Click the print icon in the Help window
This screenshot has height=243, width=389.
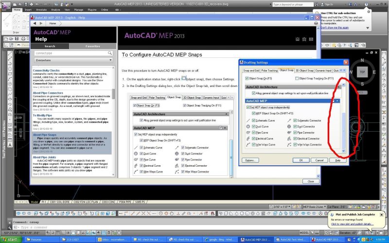(316, 23)
